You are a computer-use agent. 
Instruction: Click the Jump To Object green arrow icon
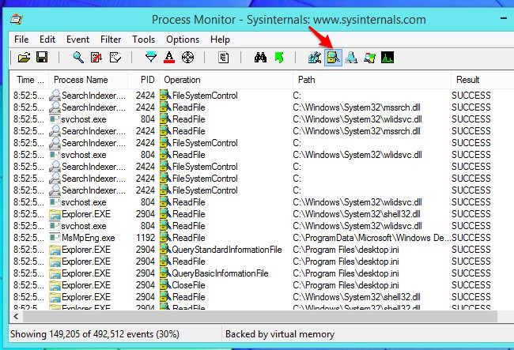tap(279, 58)
